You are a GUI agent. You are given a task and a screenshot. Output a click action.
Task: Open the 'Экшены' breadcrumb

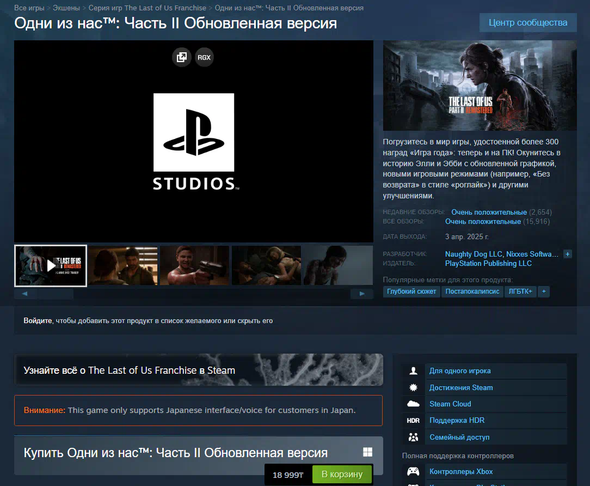pyautogui.click(x=66, y=8)
